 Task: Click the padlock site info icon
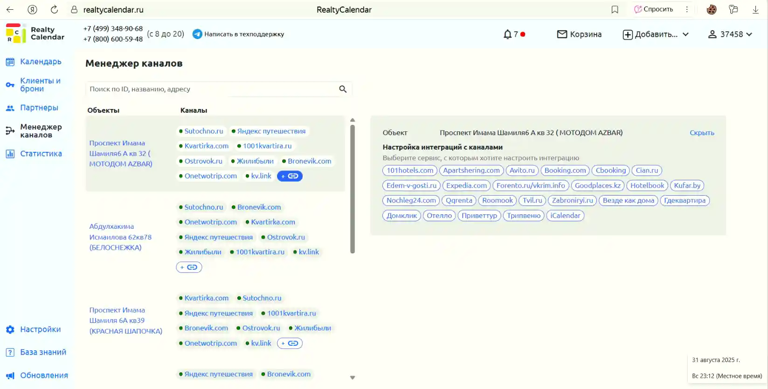pyautogui.click(x=74, y=9)
